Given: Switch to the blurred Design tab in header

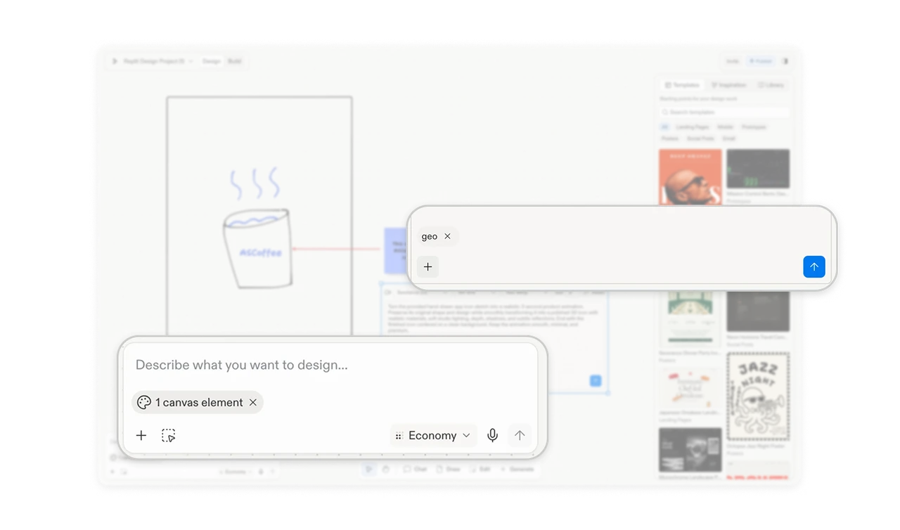Looking at the screenshot, I should [x=212, y=61].
